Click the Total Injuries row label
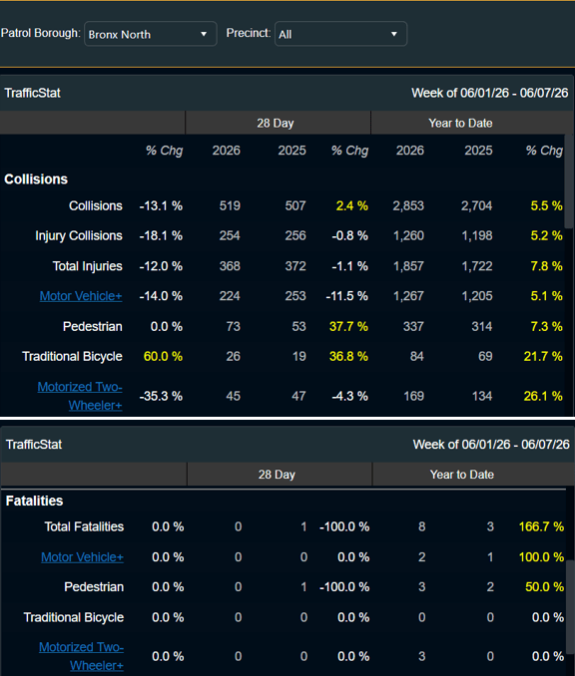This screenshot has height=676, width=575. 87,266
